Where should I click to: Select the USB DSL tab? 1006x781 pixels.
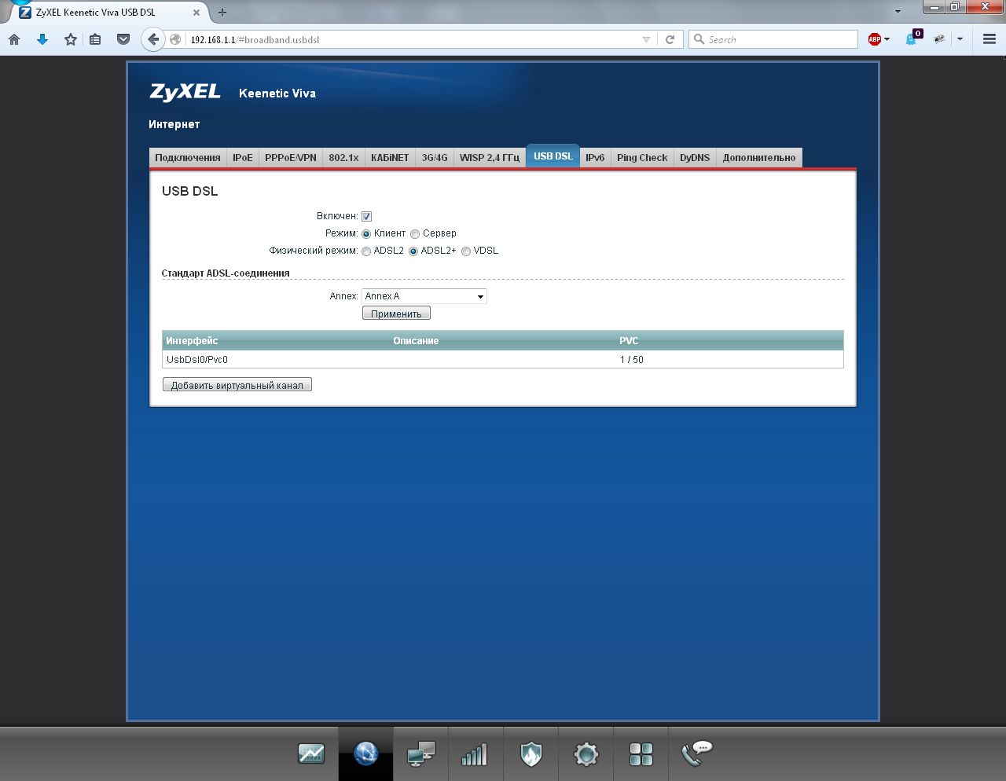553,156
